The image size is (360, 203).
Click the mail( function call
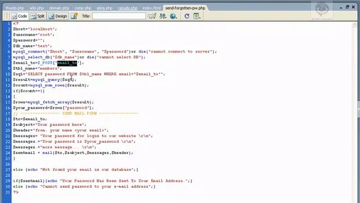[48, 153]
